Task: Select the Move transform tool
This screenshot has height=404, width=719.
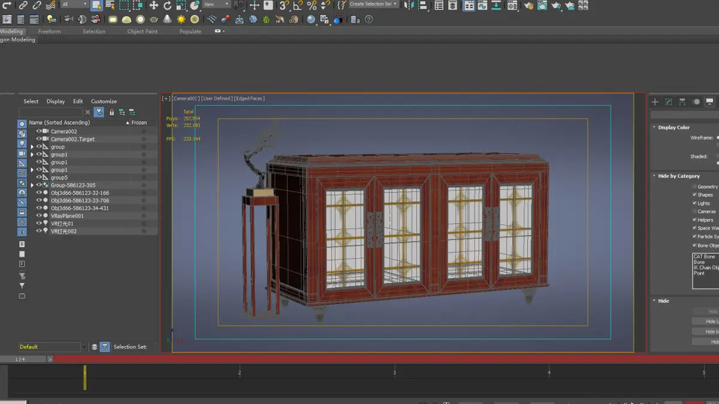Action: point(153,5)
